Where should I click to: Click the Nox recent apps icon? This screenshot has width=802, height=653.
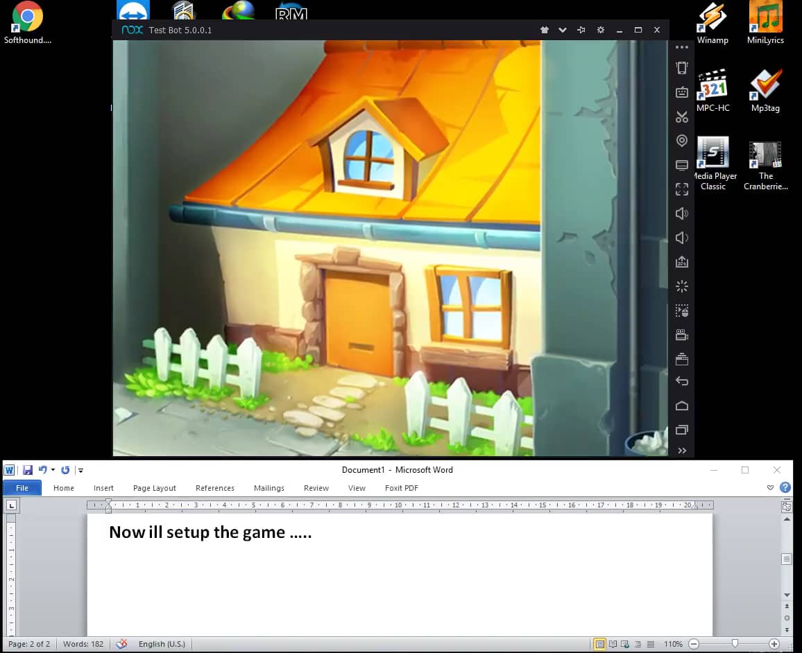[681, 430]
